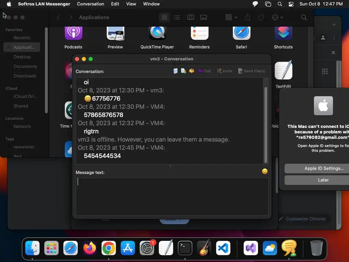Select Recents in Finder sidebar
The width and height of the screenshot is (349, 262).
pos(22,38)
